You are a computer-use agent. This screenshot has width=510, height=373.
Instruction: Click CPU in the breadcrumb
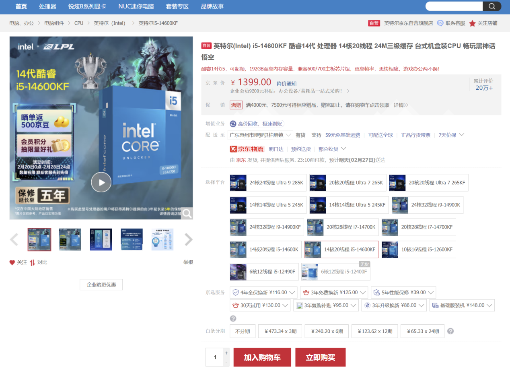tap(79, 23)
